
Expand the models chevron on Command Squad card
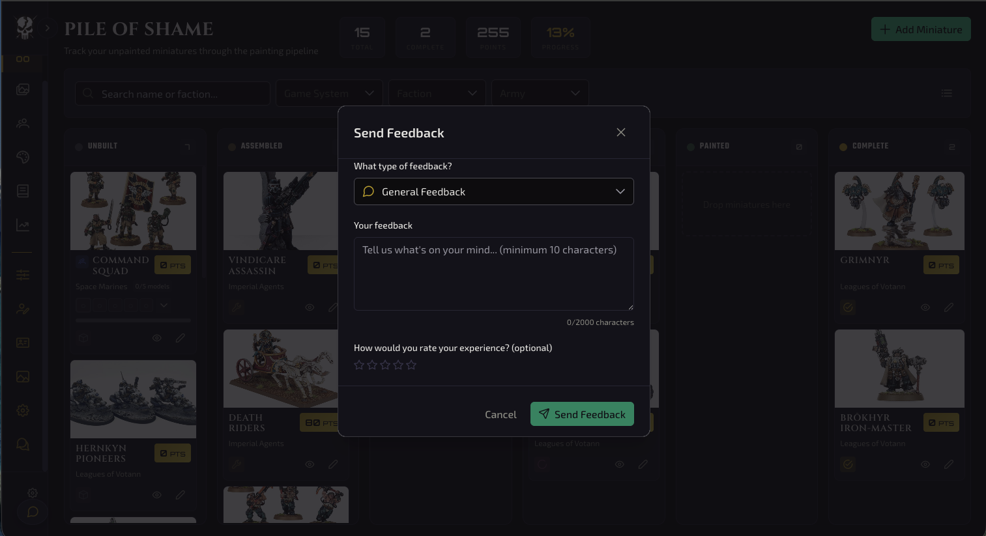164,305
